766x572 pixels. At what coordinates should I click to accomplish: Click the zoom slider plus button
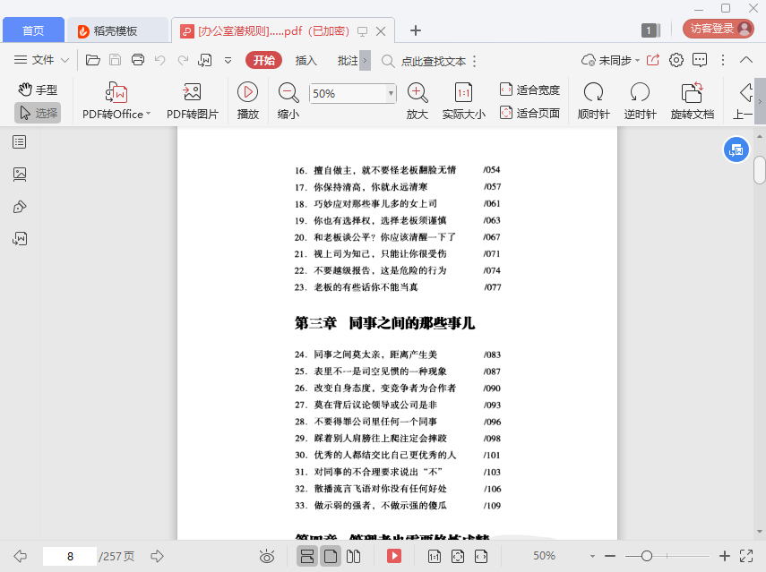click(x=725, y=556)
